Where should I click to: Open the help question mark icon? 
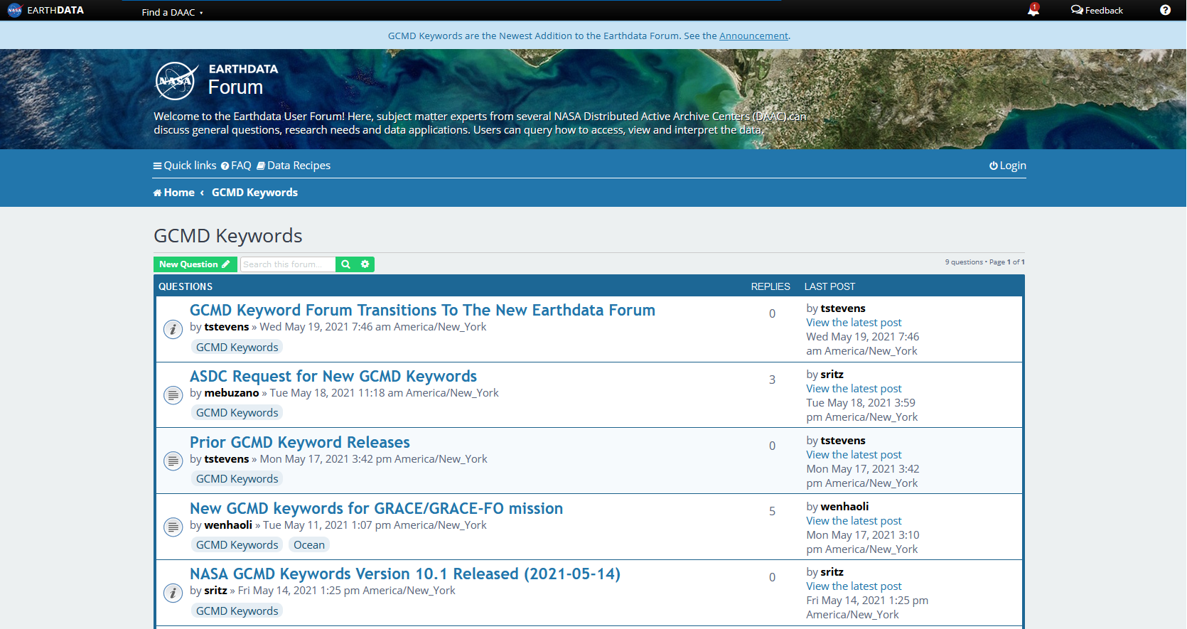coord(1165,10)
